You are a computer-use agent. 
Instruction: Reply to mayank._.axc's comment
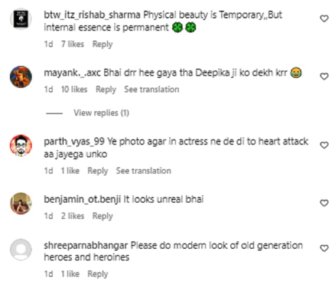tap(106, 89)
